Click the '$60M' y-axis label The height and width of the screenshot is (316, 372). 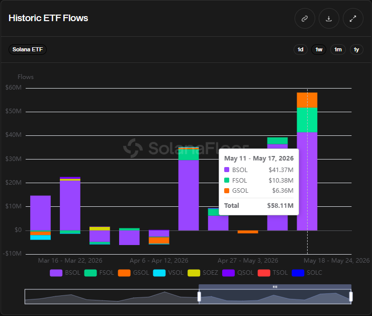(x=14, y=88)
